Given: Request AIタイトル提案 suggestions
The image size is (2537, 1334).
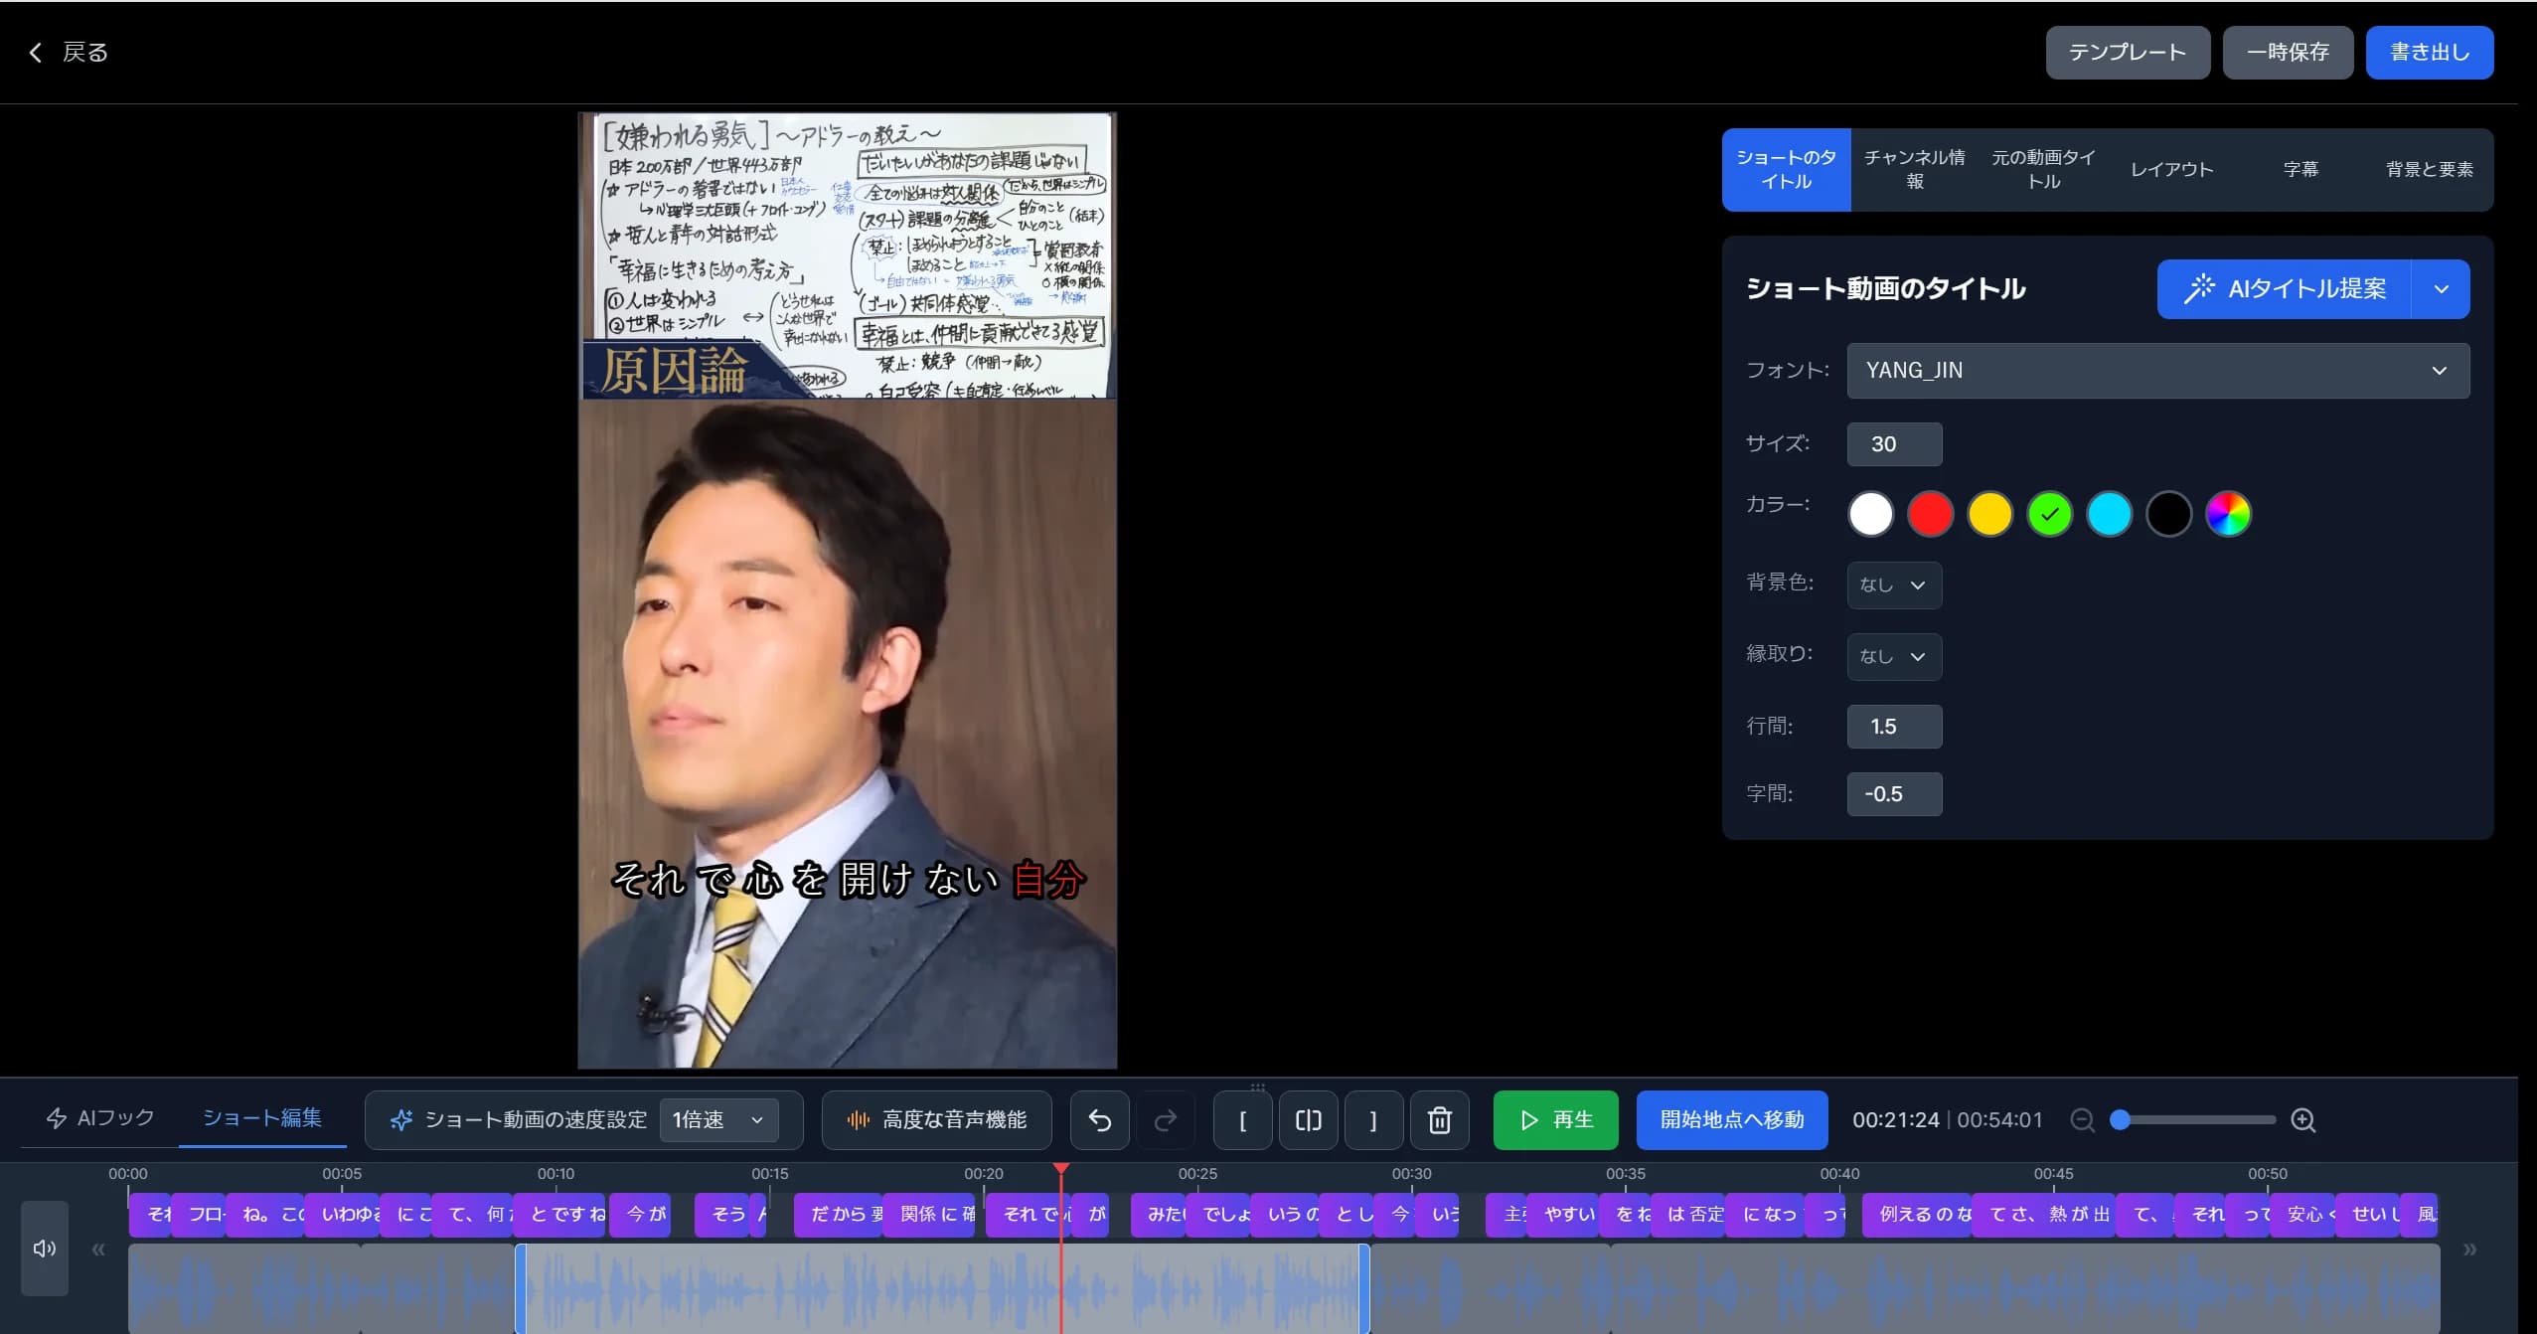Looking at the screenshot, I should click(2289, 288).
